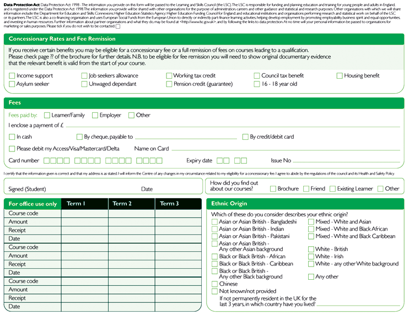Click the payment amount line after £
Image resolution: width=409 pixels, height=315 pixels.
pos(233,125)
